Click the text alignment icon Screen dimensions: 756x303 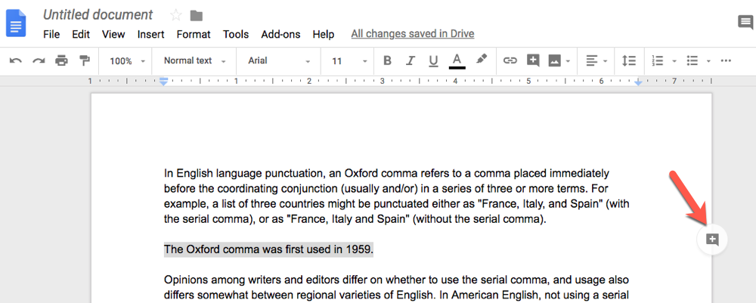592,60
